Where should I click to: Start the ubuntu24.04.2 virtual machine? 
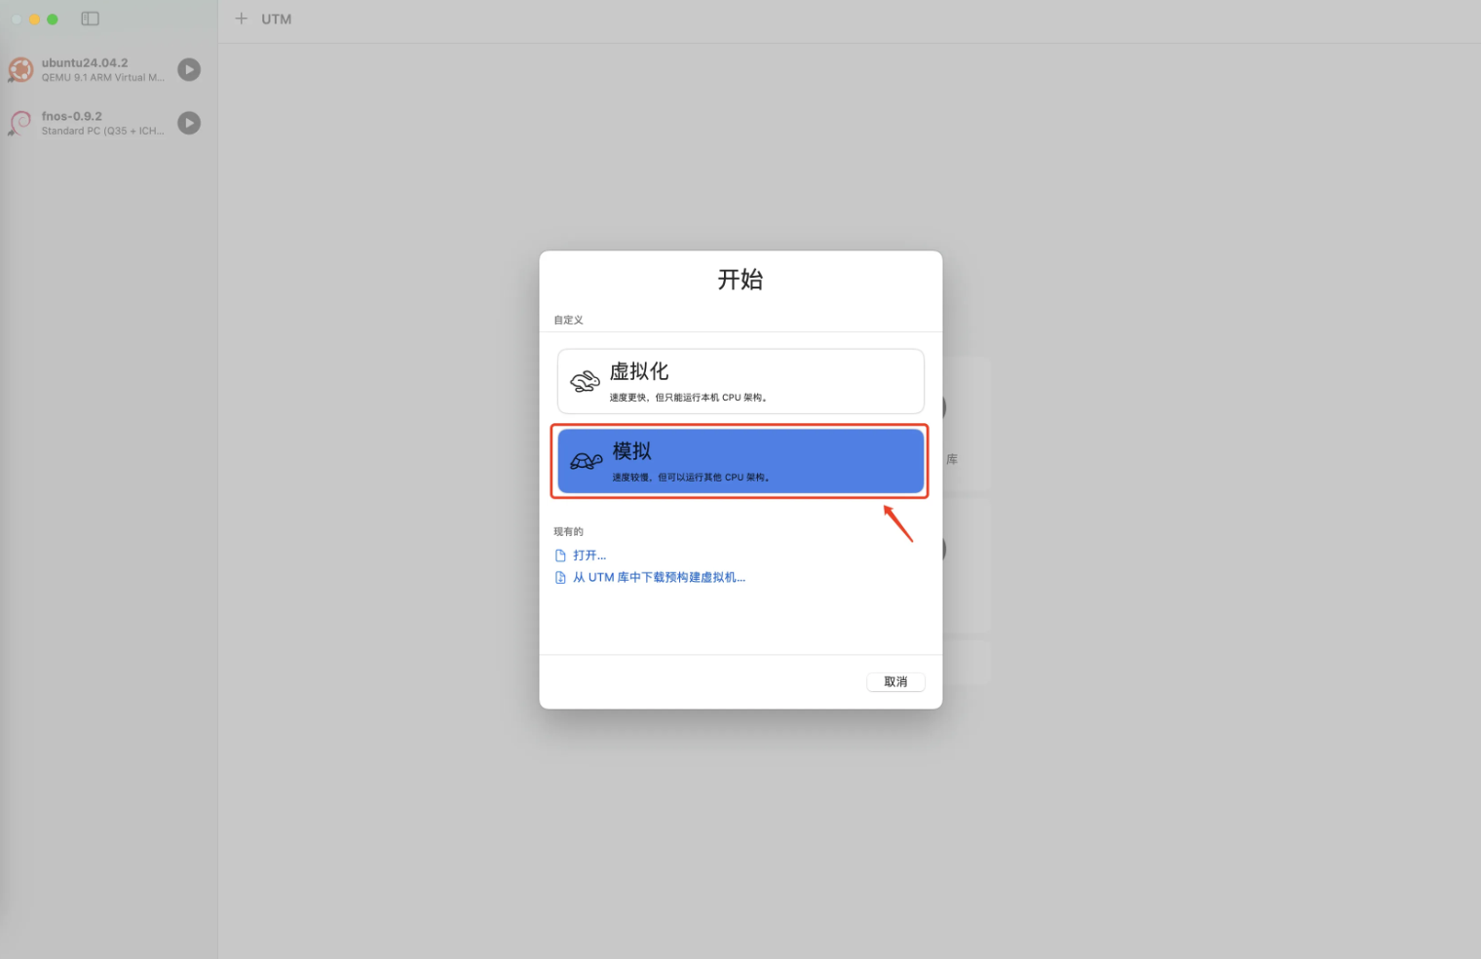click(189, 69)
